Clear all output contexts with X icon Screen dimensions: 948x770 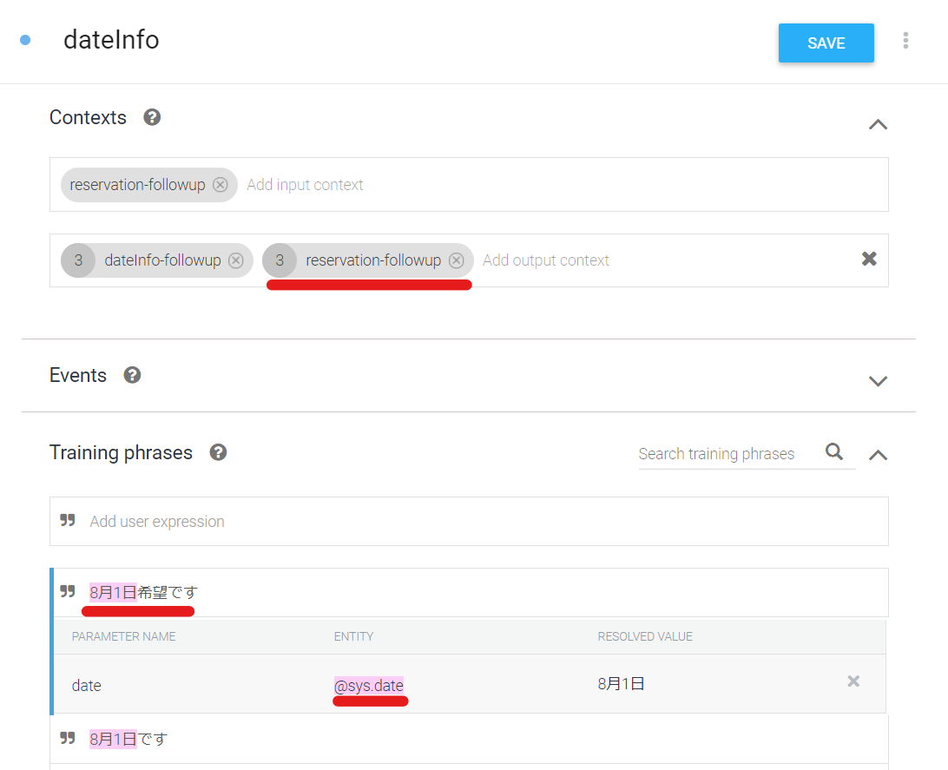click(868, 259)
